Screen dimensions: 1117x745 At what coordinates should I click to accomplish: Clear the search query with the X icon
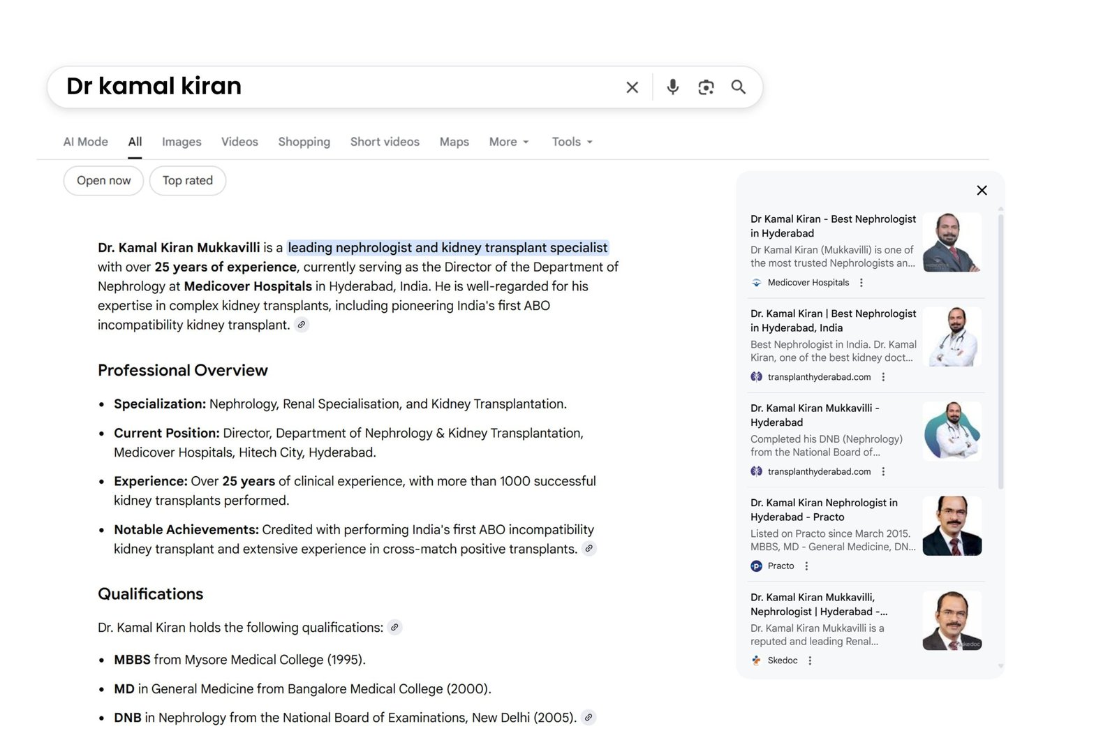click(x=632, y=87)
